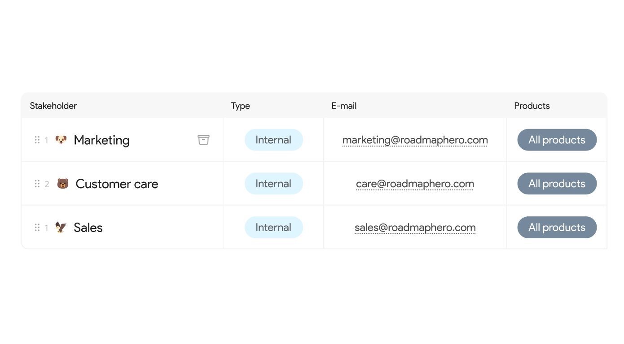
Task: Open the Marketing stakeholder name
Action: coord(101,140)
